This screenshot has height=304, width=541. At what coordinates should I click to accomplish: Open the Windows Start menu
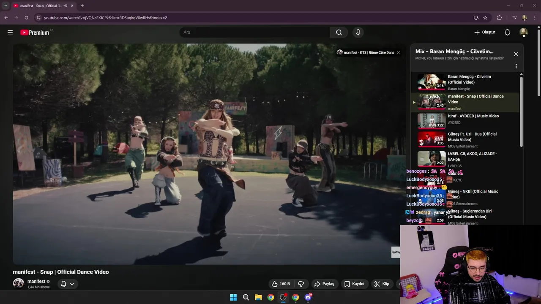coord(233,297)
